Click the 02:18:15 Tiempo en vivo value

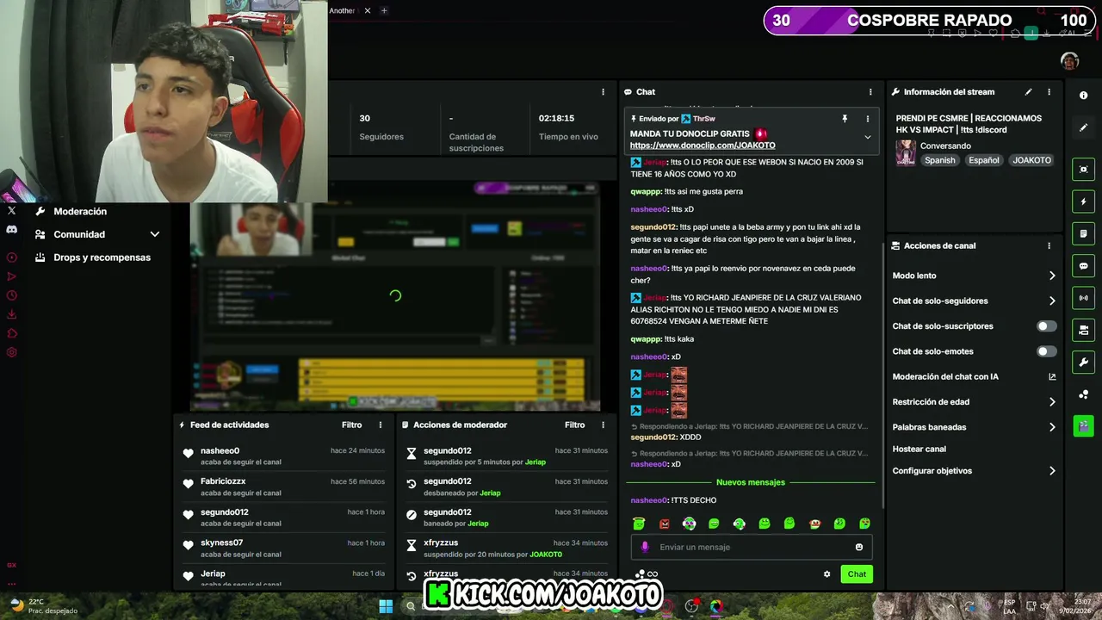click(x=556, y=118)
